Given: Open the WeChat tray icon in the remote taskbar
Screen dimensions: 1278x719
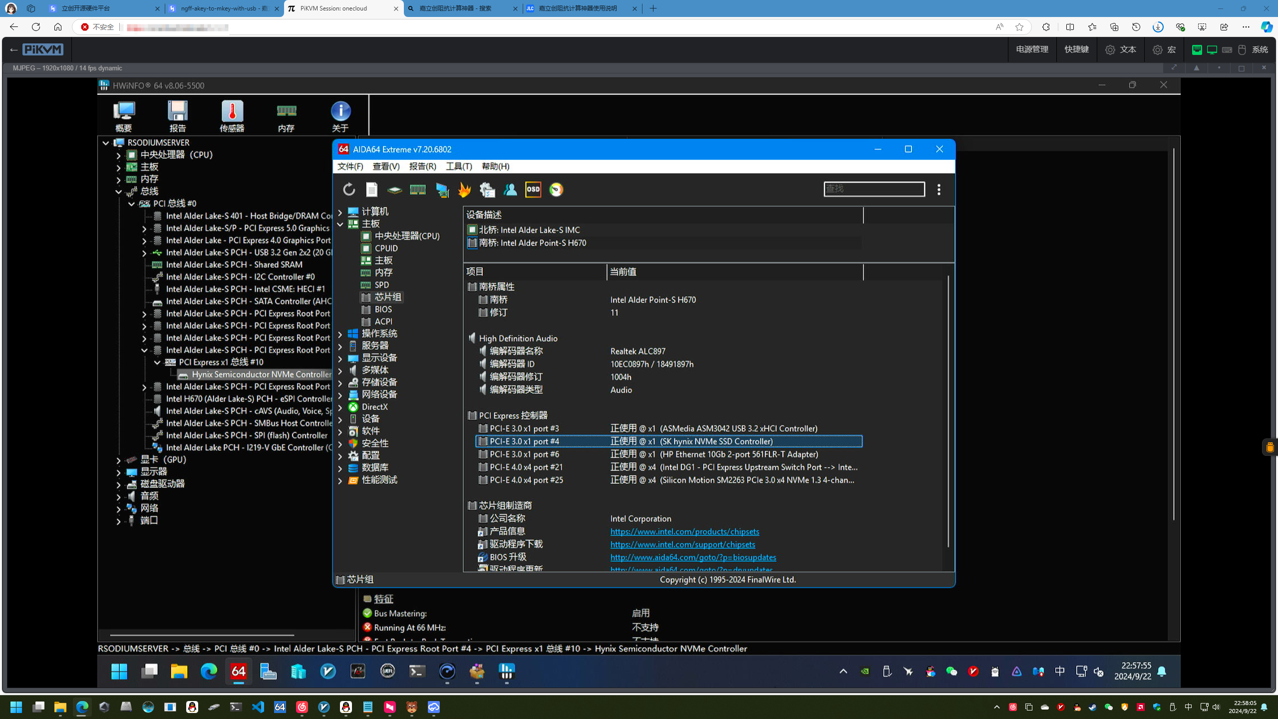Looking at the screenshot, I should point(952,672).
